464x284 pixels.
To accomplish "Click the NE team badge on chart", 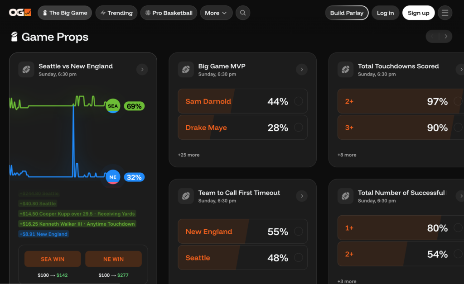I will (113, 177).
